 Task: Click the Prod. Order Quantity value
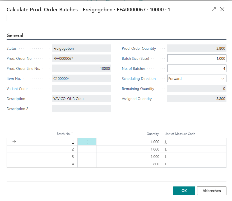[197, 48]
